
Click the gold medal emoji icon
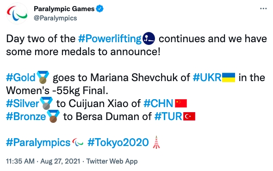coord(43,77)
